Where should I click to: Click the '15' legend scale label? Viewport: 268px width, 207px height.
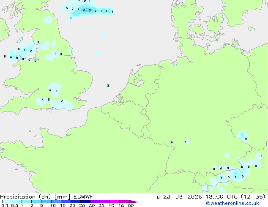coord(63,205)
